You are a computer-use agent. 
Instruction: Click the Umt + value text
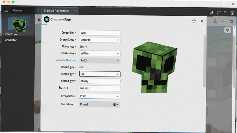click(84, 47)
